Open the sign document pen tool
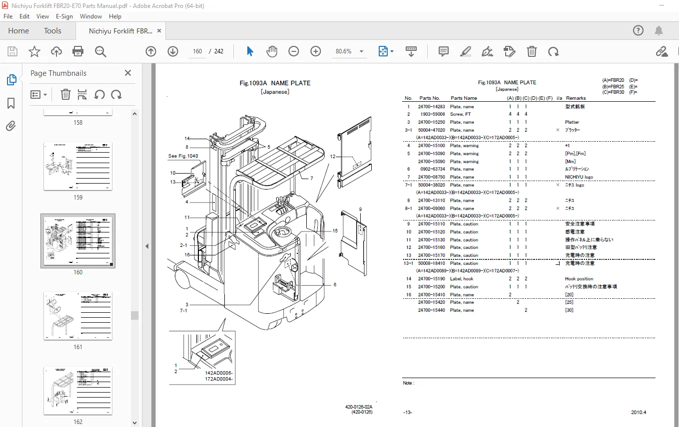679x427 pixels. 487,51
